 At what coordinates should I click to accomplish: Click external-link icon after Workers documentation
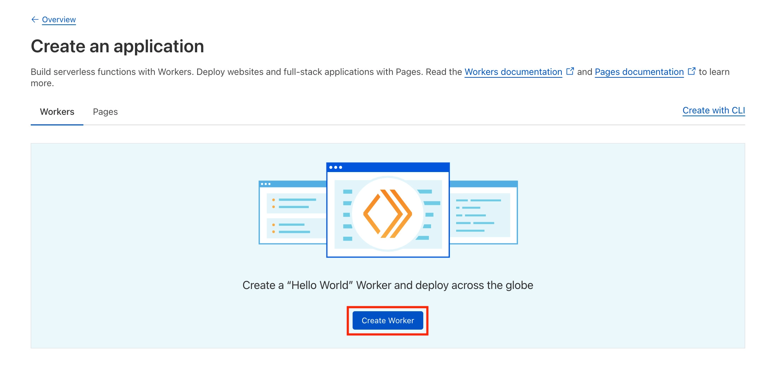click(570, 71)
